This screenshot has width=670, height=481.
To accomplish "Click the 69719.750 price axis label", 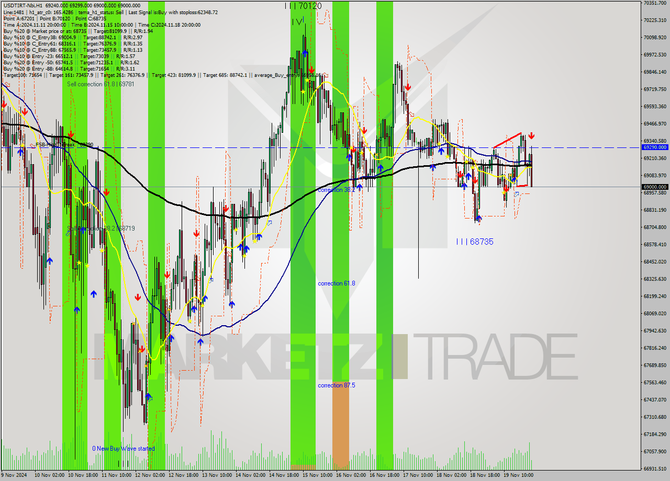I will 655,89.
